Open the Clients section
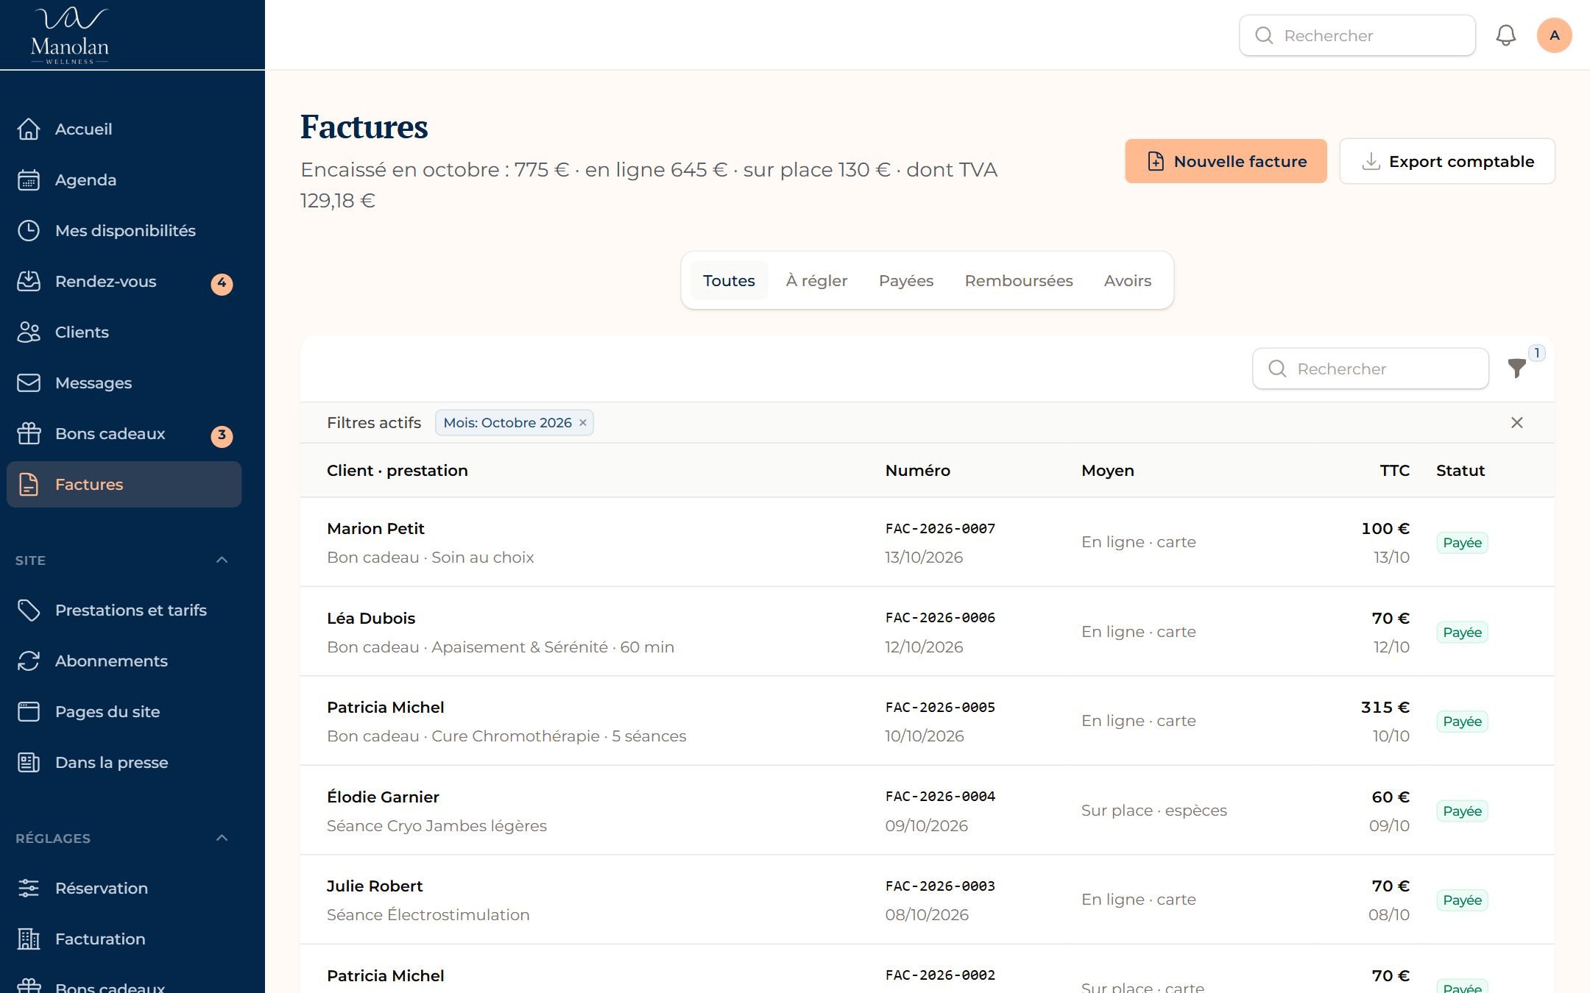1590x993 pixels. coord(124,332)
